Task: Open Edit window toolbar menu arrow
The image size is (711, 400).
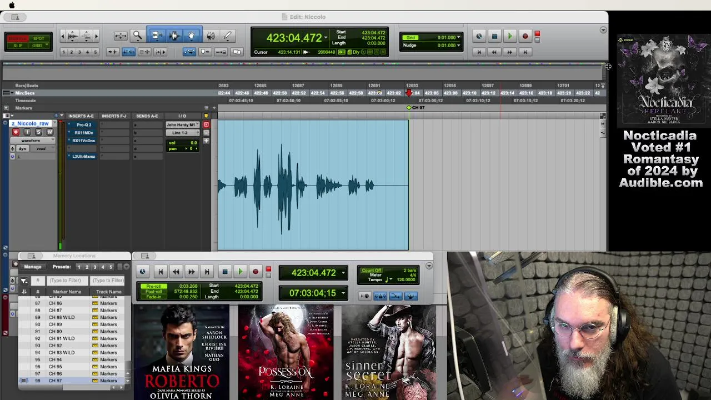Action: (603, 30)
